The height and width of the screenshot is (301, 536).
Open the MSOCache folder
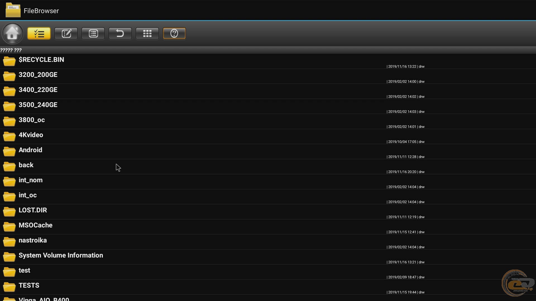tap(35, 225)
